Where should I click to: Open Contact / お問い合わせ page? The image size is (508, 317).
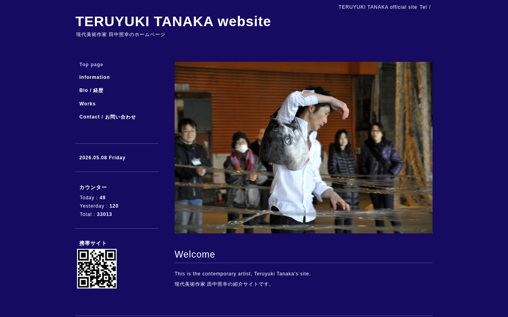(x=108, y=117)
